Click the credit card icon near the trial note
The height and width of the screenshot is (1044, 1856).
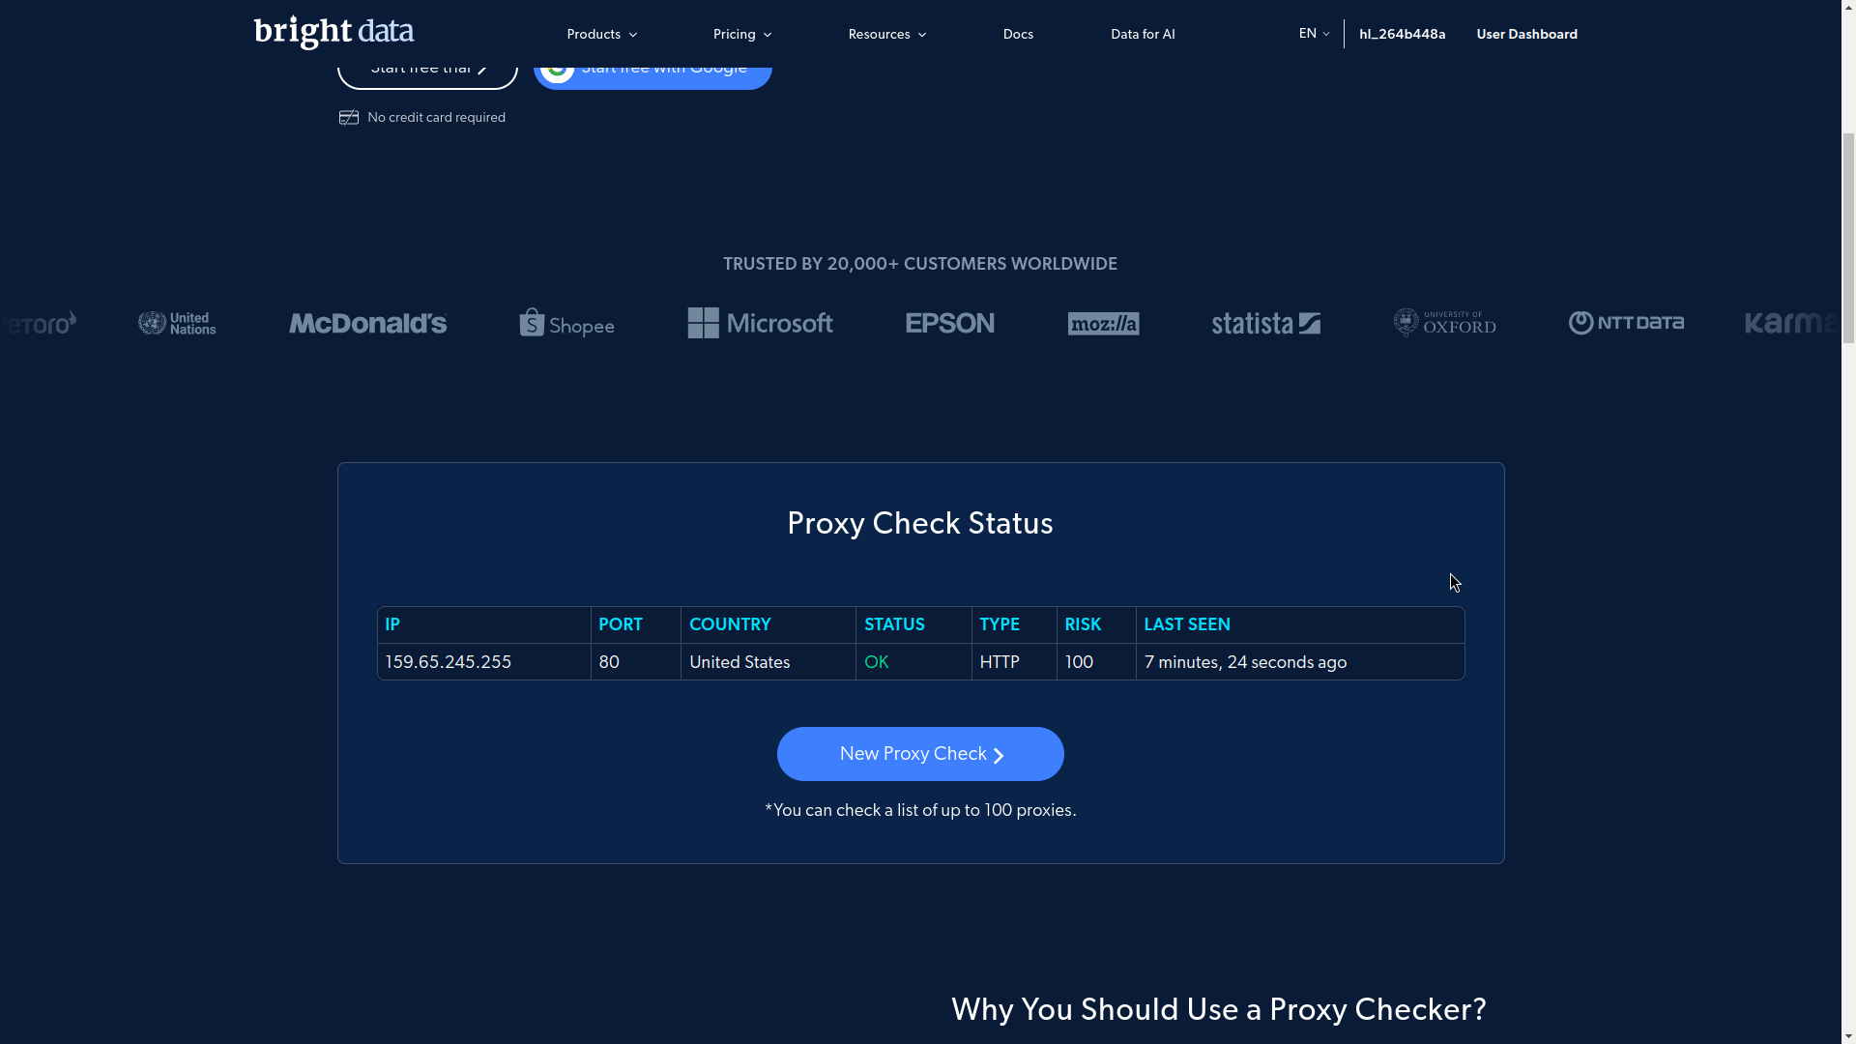pyautogui.click(x=348, y=117)
